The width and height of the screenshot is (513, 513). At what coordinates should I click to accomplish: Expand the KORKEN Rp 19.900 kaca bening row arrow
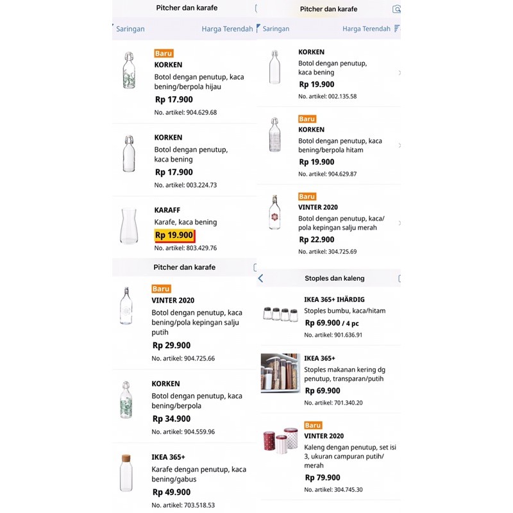click(x=399, y=73)
